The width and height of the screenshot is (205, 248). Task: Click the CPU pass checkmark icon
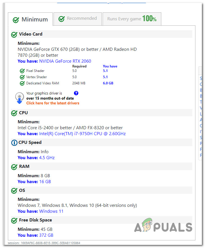[x=14, y=113]
